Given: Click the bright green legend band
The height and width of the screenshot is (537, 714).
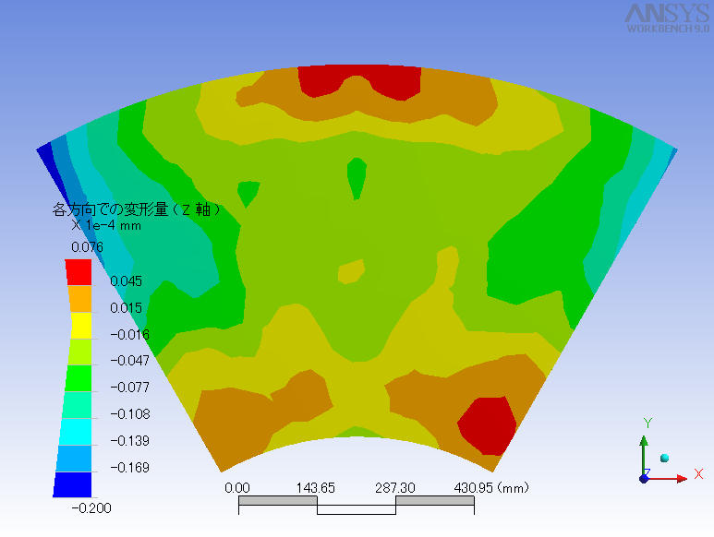Looking at the screenshot, I should 79,378.
